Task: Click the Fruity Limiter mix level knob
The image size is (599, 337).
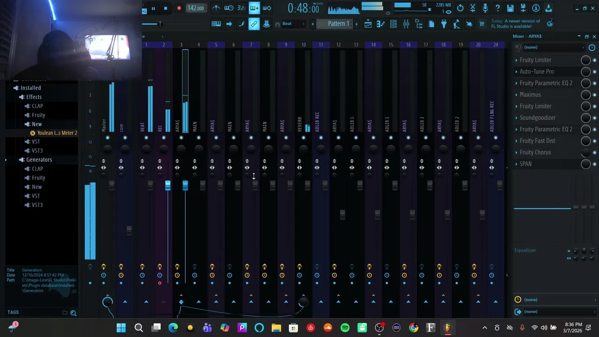Action: pyautogui.click(x=585, y=60)
